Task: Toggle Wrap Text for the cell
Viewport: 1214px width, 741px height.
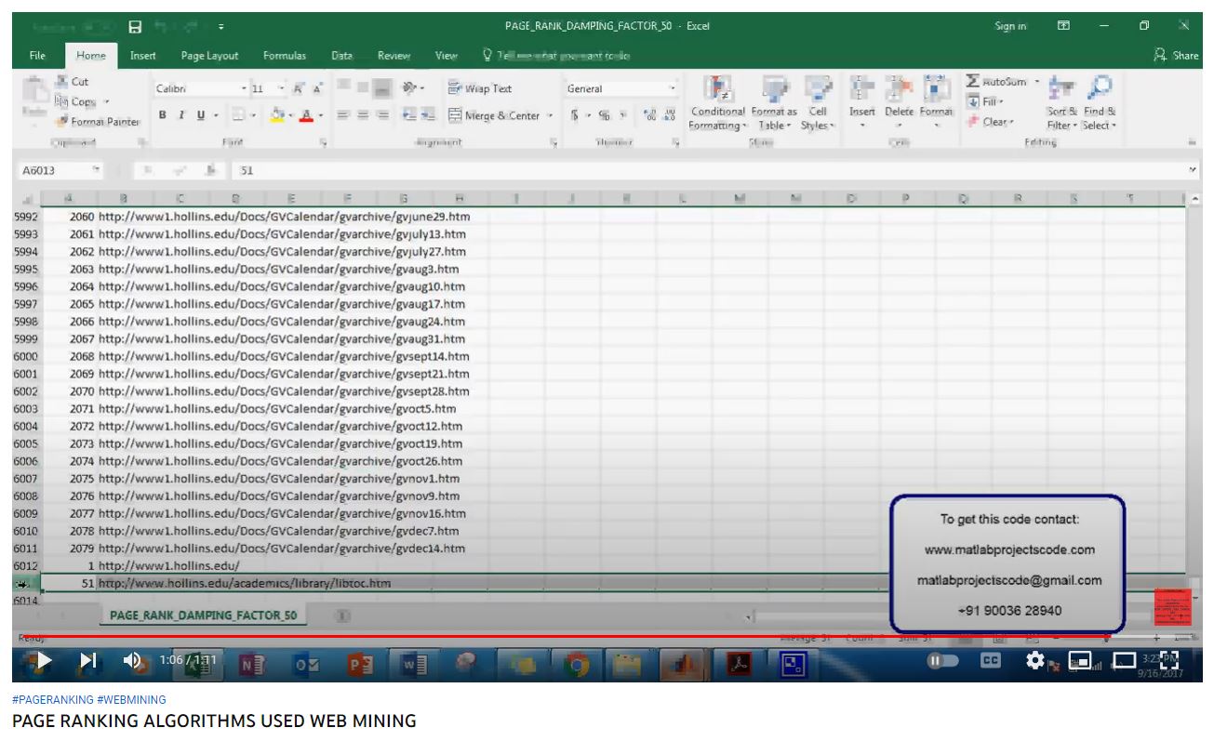Action: tap(480, 89)
